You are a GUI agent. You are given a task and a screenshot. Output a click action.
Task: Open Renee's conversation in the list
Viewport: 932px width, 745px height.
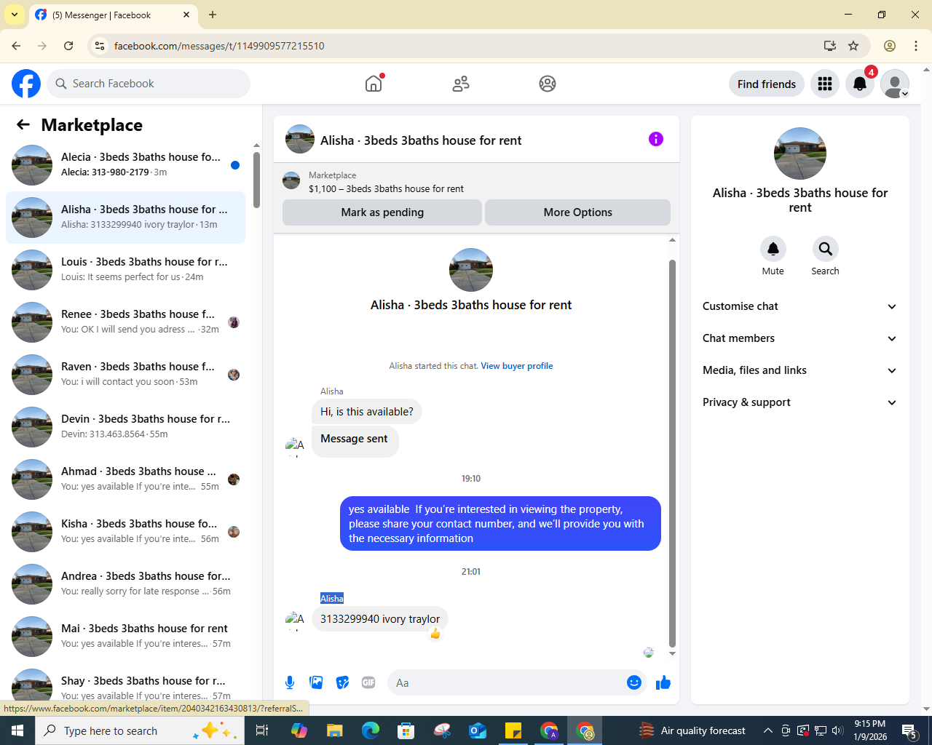[x=125, y=322]
